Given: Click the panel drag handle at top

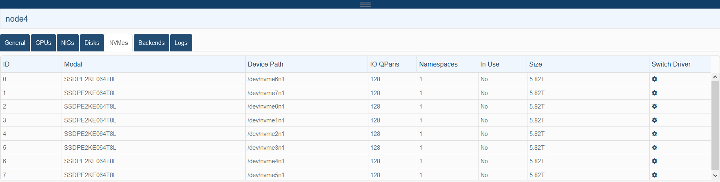Looking at the screenshot, I should [x=366, y=4].
